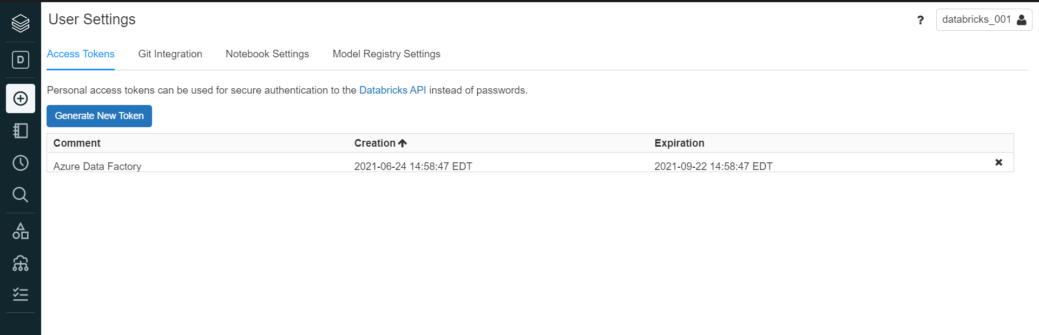Screen dimensions: 1039x335
Task: Click the Create plus icon in sidebar
Action: coord(21,98)
